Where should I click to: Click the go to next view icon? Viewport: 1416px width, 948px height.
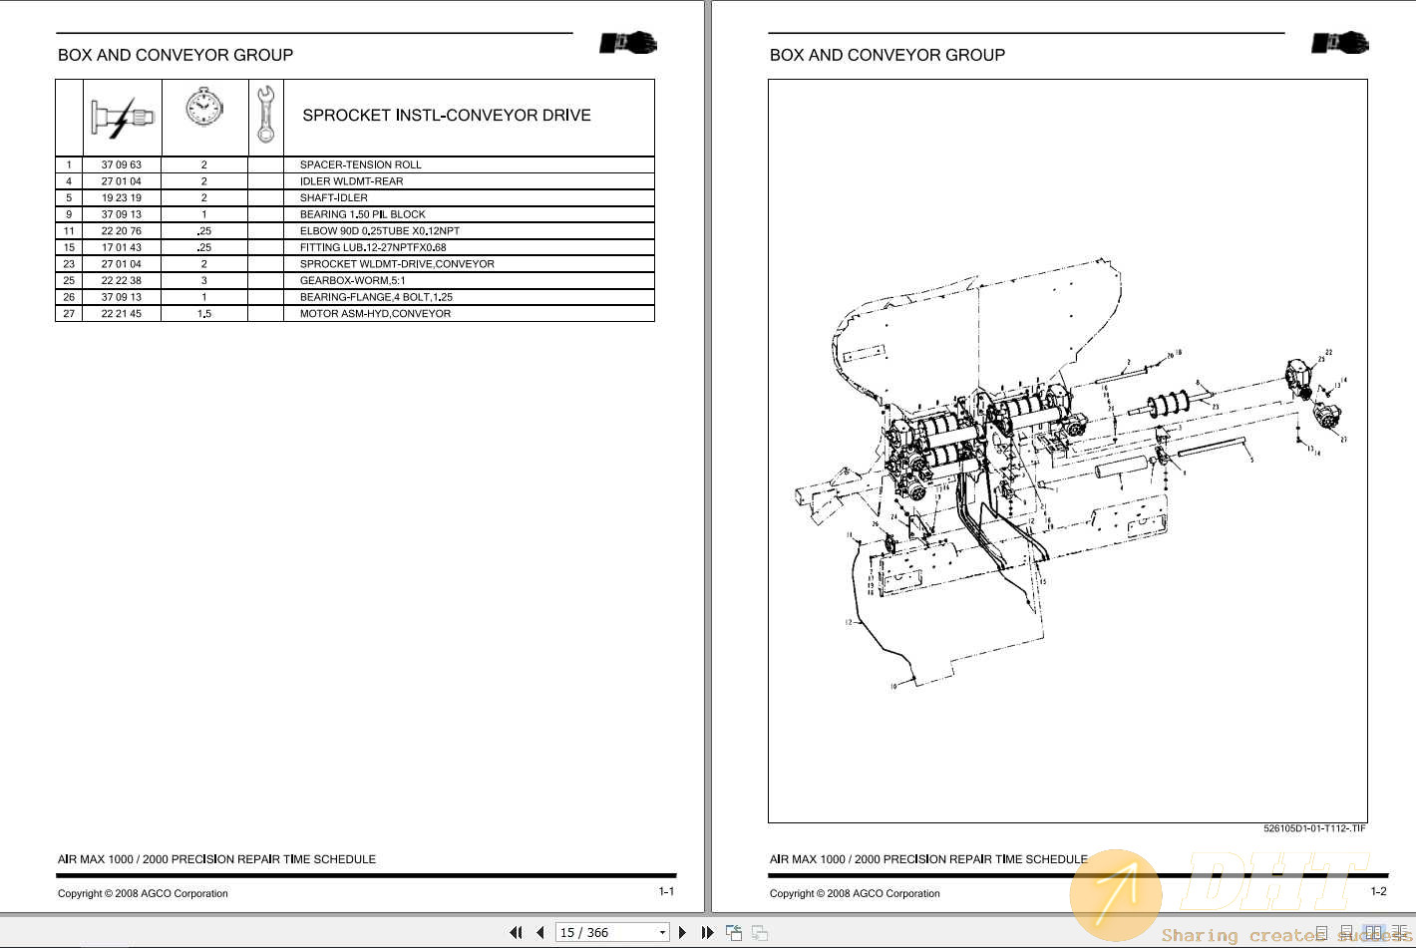(760, 933)
